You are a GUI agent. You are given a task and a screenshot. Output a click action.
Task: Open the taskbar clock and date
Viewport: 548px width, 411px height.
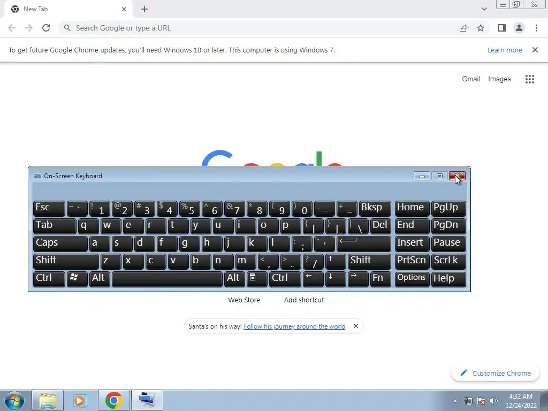coord(520,401)
